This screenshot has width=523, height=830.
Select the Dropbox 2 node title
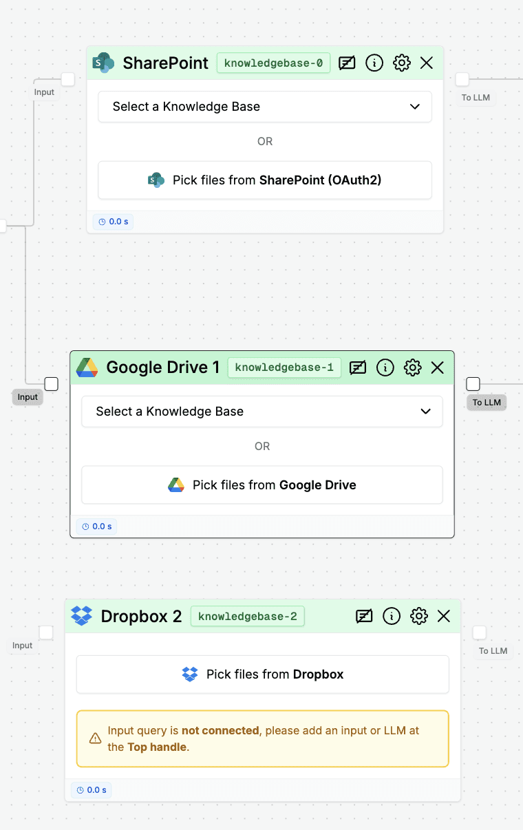coord(141,616)
